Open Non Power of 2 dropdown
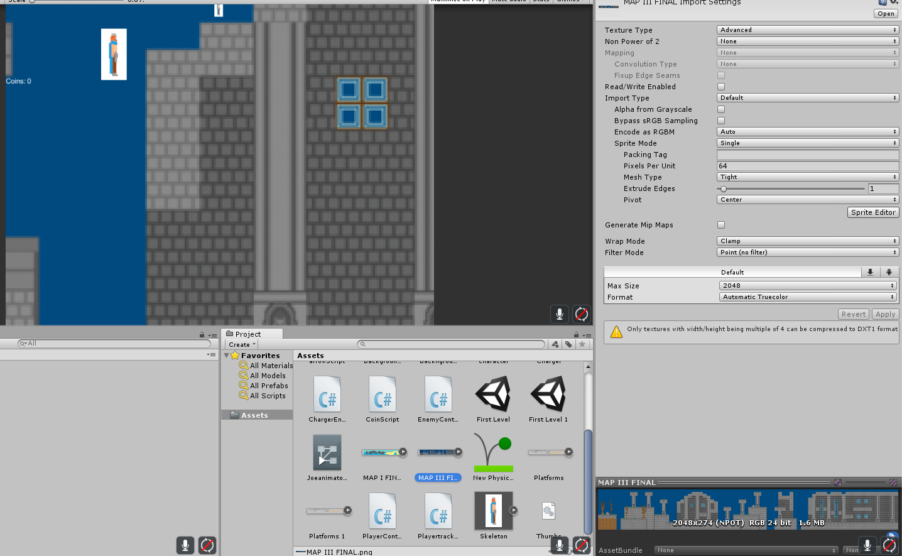Viewport: 902px width, 556px height. [808, 41]
